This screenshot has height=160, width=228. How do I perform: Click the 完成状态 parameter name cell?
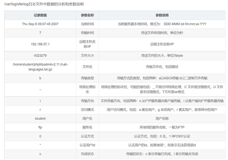pos(87,154)
